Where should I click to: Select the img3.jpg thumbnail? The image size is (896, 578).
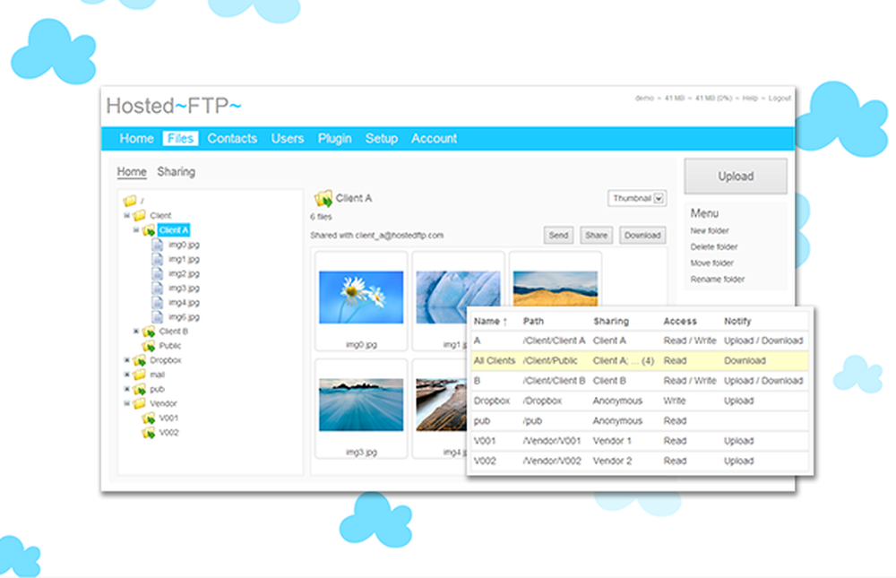pyautogui.click(x=360, y=403)
